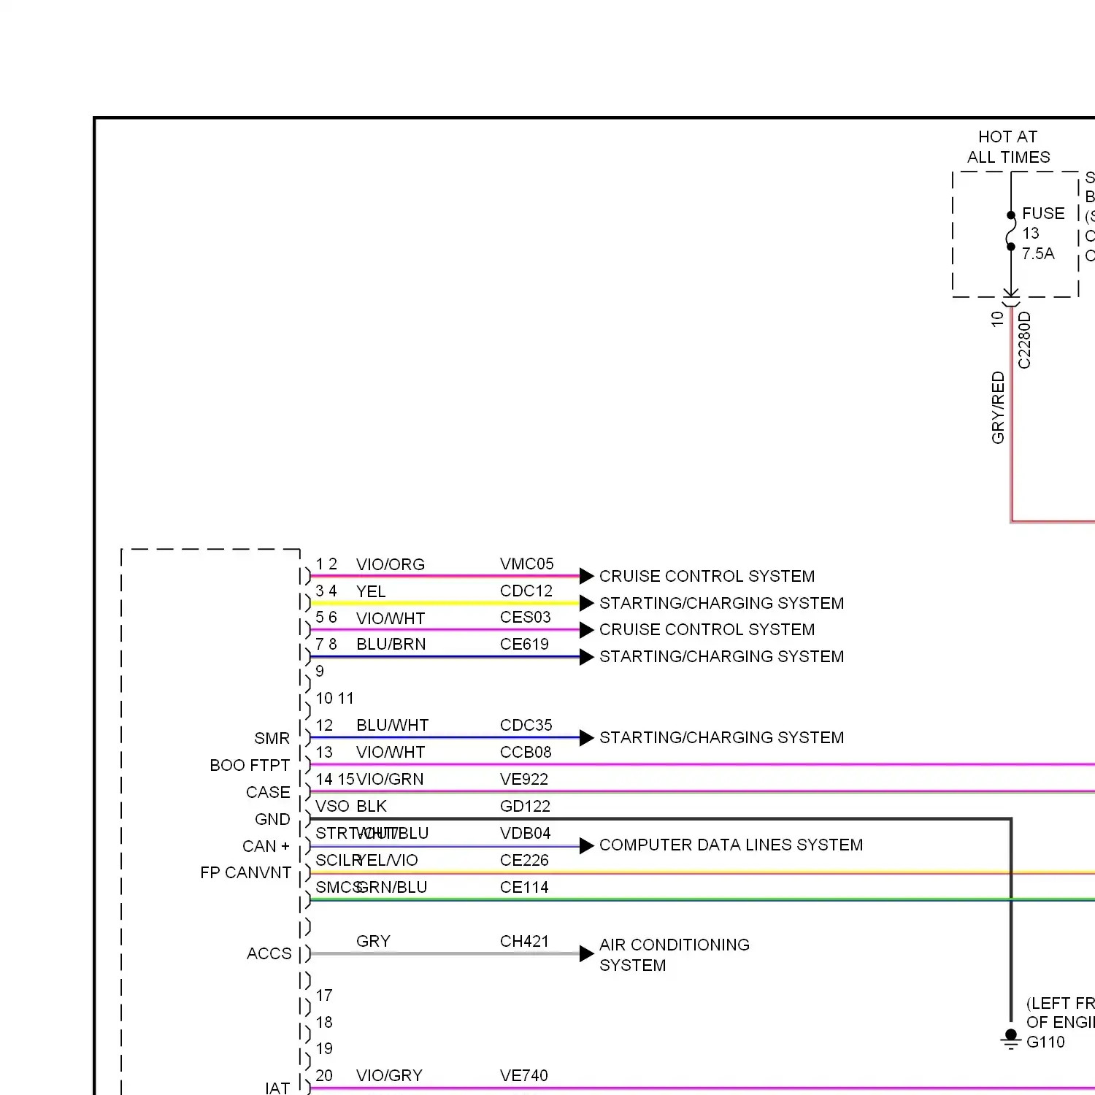Select pin number 19
This screenshot has width=1095, height=1095.
(324, 1048)
